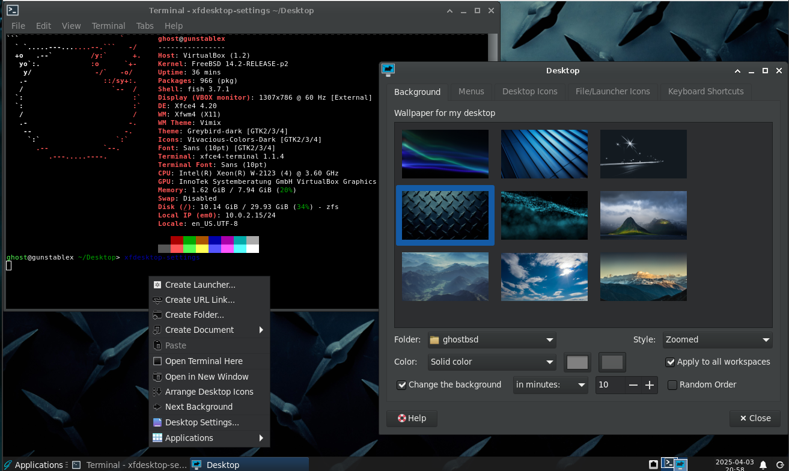Open the Terminal menu in terminal menubar
Screen dimensions: 789x471
click(109, 26)
